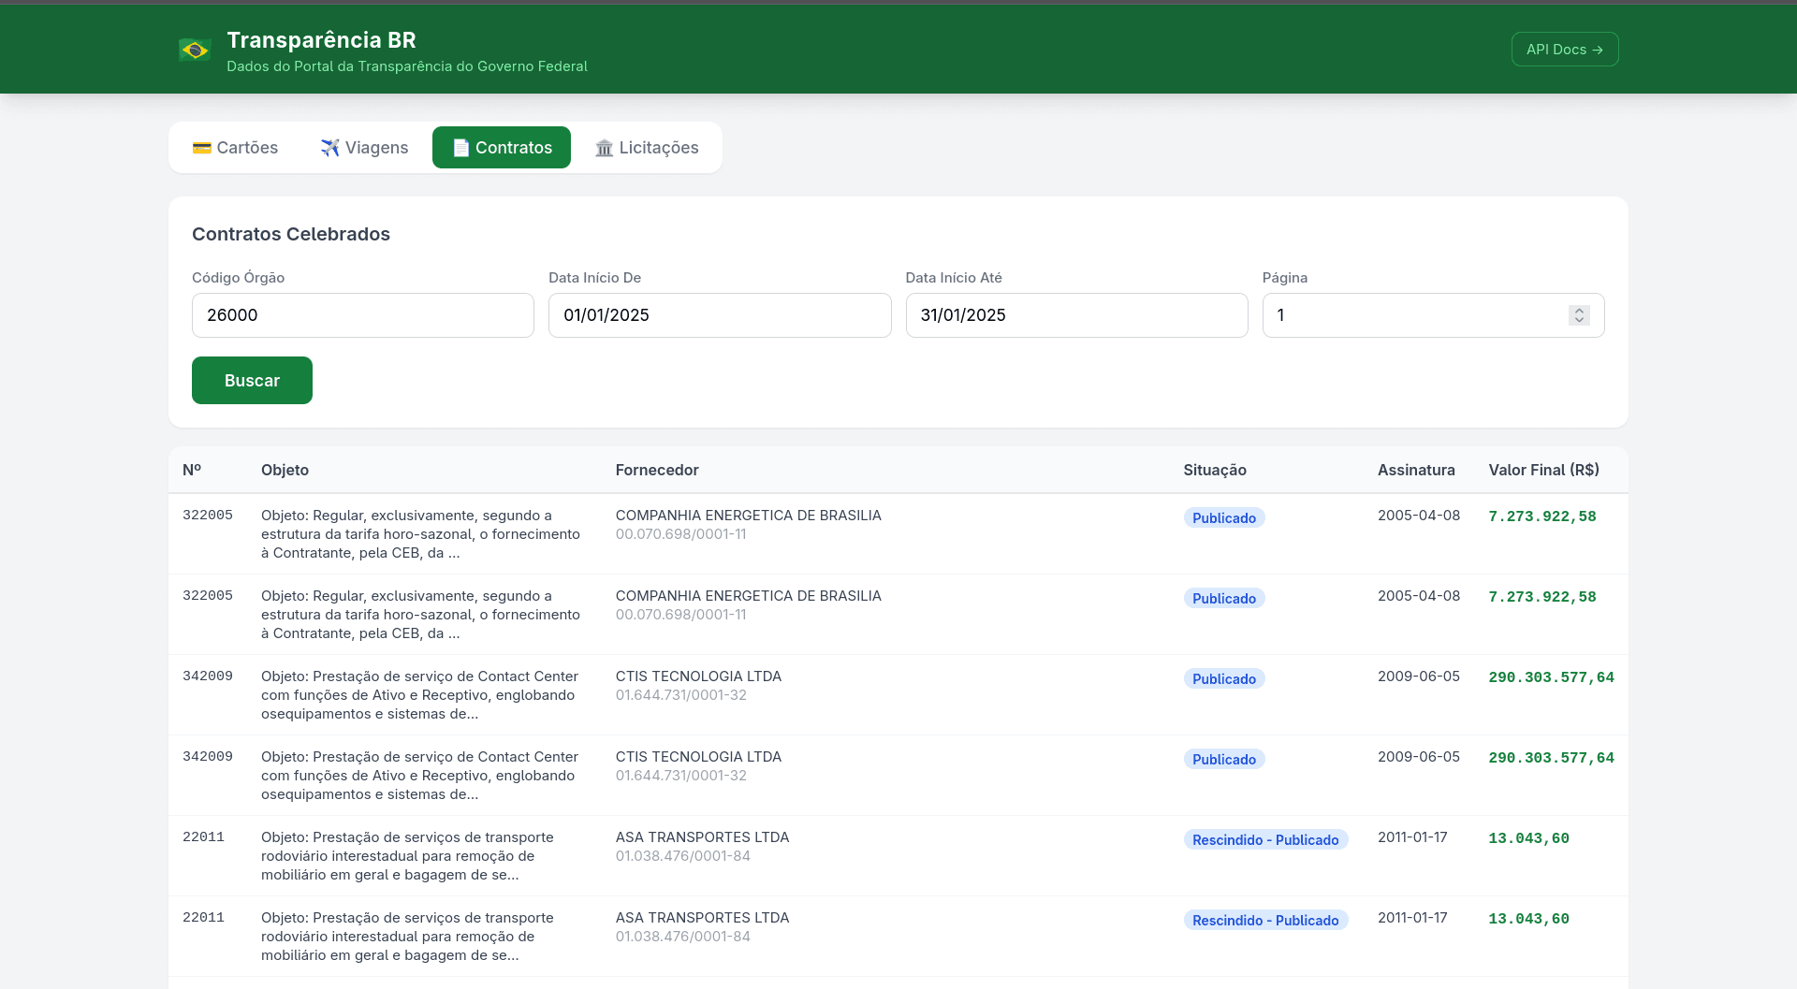Image resolution: width=1797 pixels, height=989 pixels.
Task: Open the Cartões tab
Action: 235,148
